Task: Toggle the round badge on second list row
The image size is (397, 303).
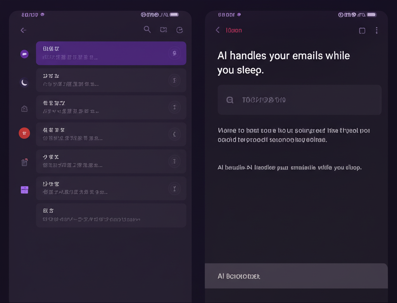Action: [174, 80]
